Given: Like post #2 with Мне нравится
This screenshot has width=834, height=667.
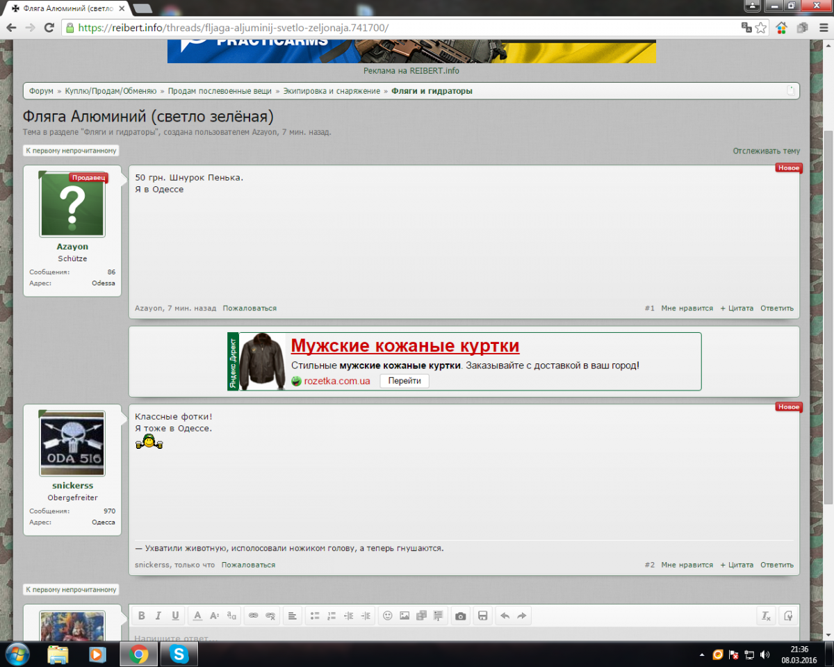Looking at the screenshot, I should [x=687, y=565].
